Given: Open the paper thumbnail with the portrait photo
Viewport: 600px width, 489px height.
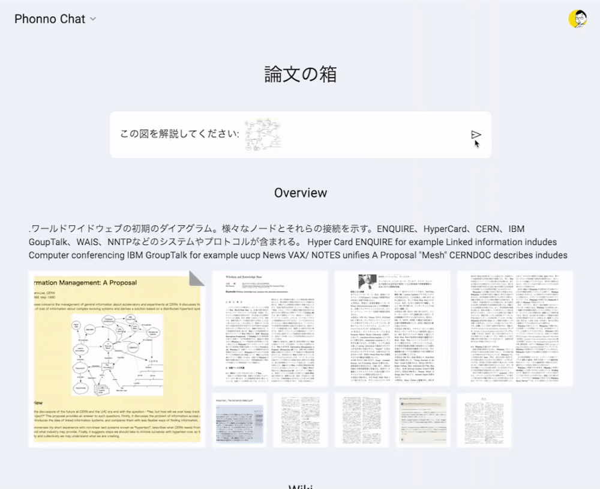Looking at the screenshot, I should tap(392, 329).
